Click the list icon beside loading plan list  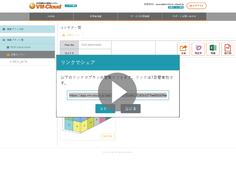pyautogui.click(x=4, y=40)
